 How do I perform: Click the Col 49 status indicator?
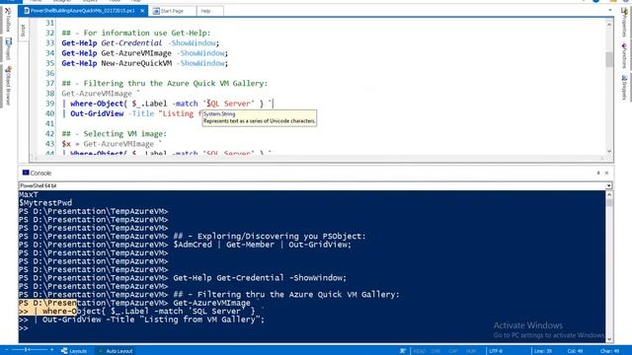(575, 351)
